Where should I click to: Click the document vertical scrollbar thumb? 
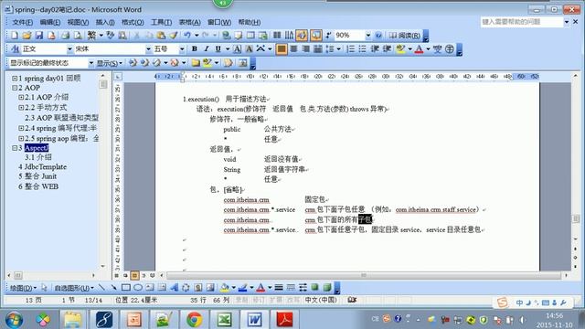tap(576, 218)
